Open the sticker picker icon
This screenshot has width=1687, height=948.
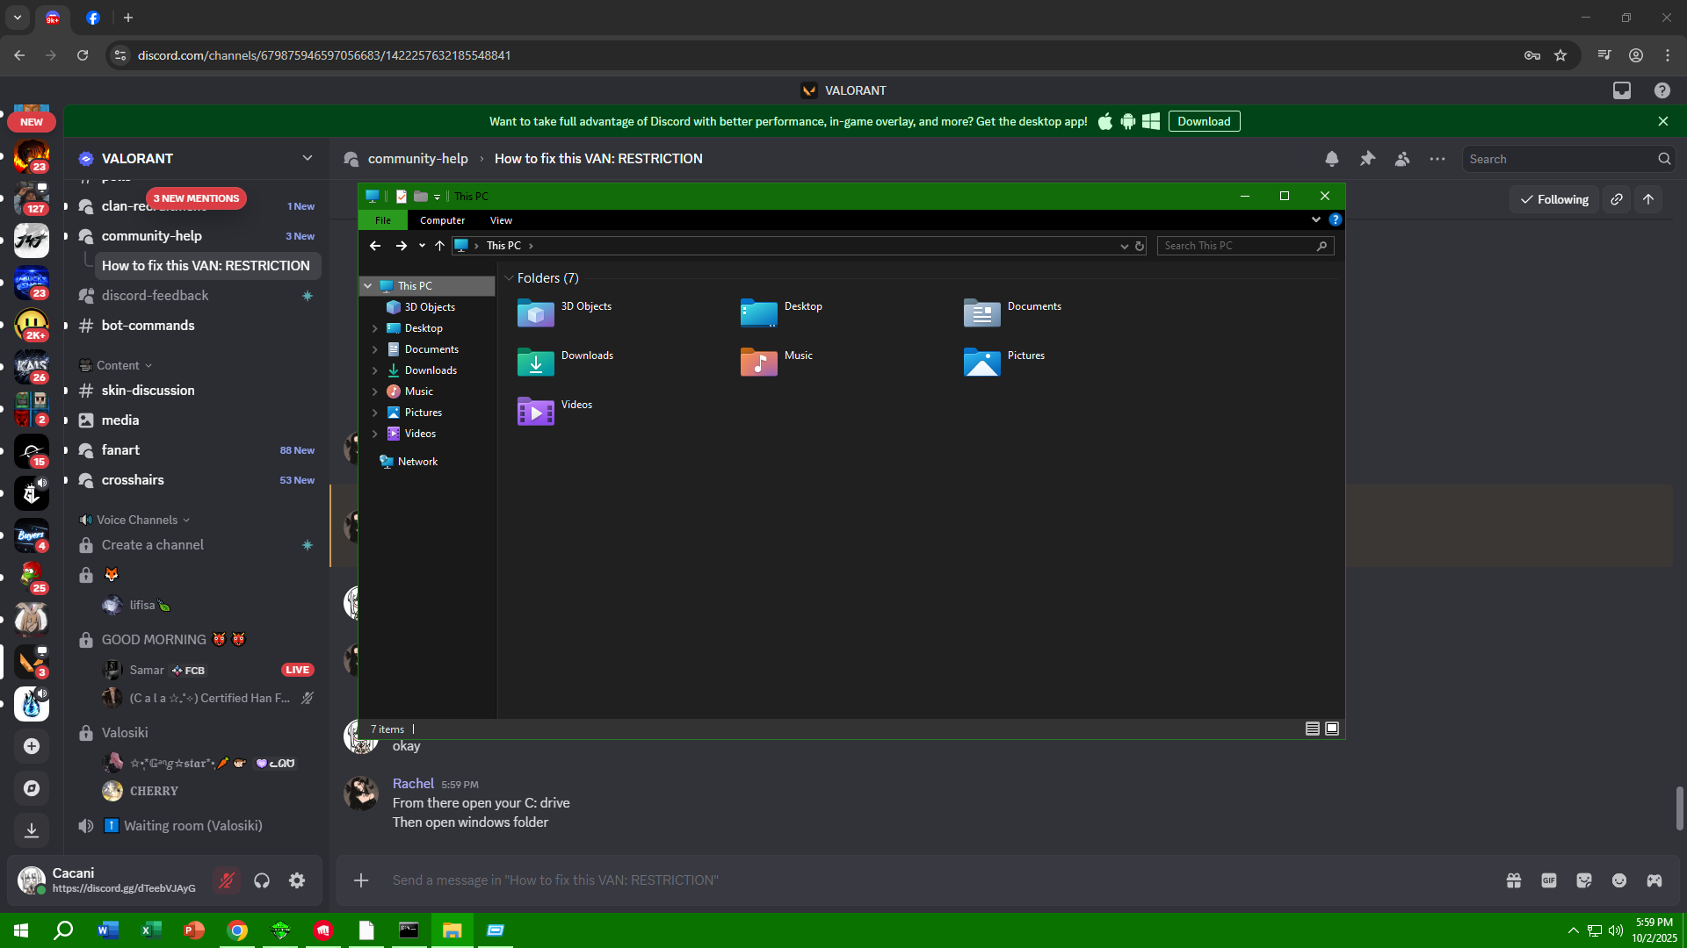1584,880
